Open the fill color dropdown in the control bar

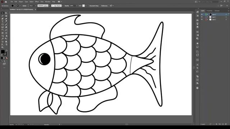tap(15, 6)
